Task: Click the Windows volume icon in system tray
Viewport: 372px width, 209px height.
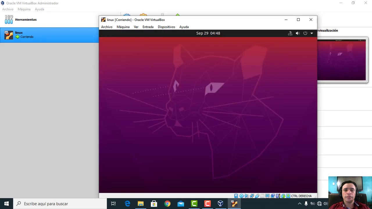Action: tap(325, 204)
